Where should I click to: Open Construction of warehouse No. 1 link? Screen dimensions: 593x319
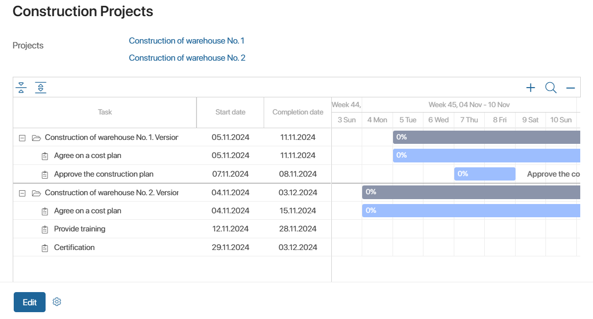point(187,41)
